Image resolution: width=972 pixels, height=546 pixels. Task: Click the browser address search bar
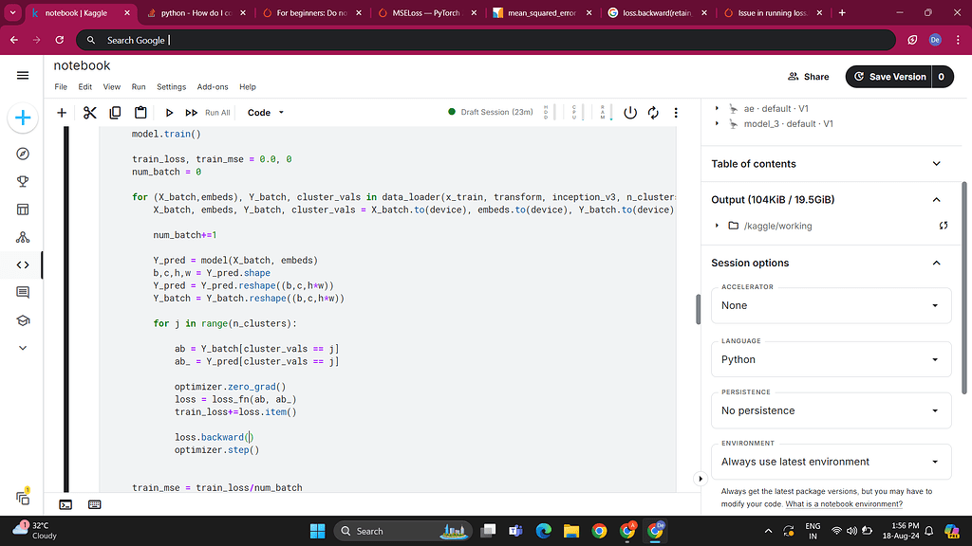[x=486, y=40]
